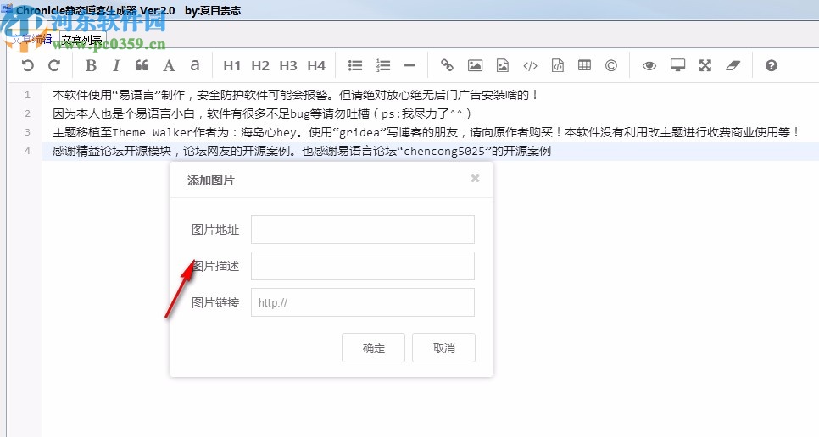Click the undo icon in editor toolbar
The height and width of the screenshot is (437, 819).
coord(27,65)
